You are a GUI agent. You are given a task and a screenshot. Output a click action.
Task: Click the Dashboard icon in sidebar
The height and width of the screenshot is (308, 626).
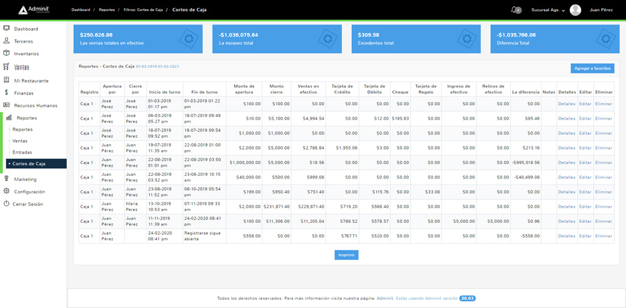(6, 29)
